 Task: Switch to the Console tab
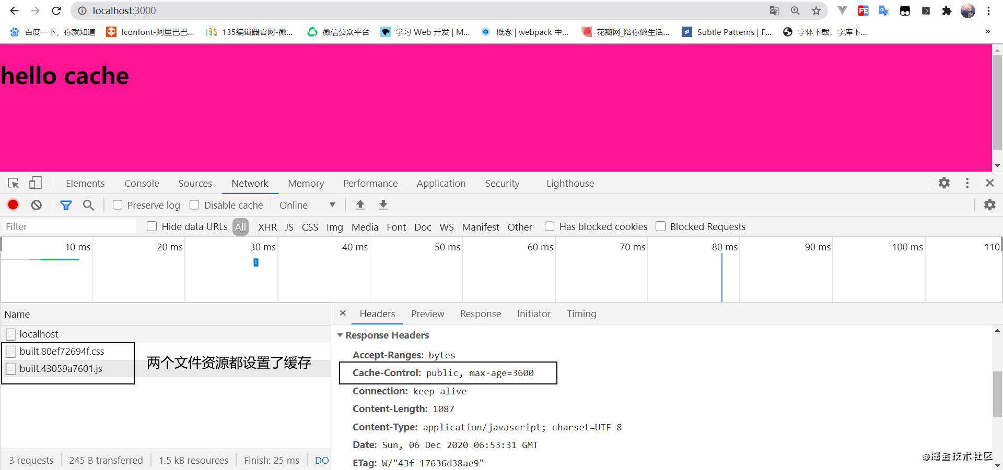pyautogui.click(x=142, y=183)
